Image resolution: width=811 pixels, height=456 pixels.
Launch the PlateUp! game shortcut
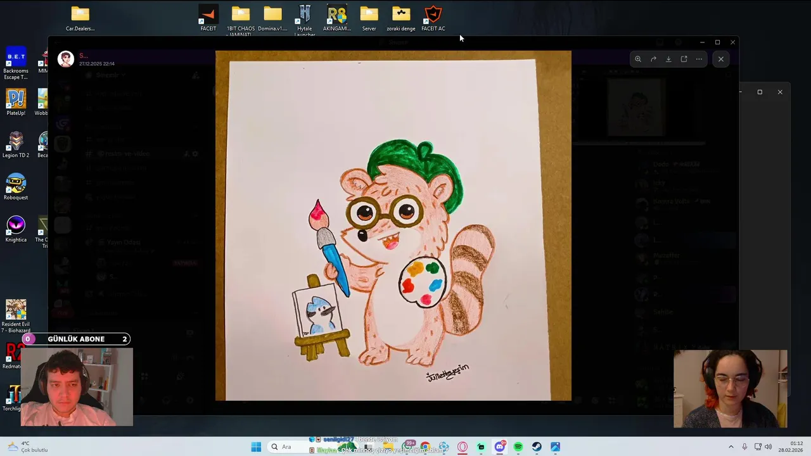[x=16, y=103]
